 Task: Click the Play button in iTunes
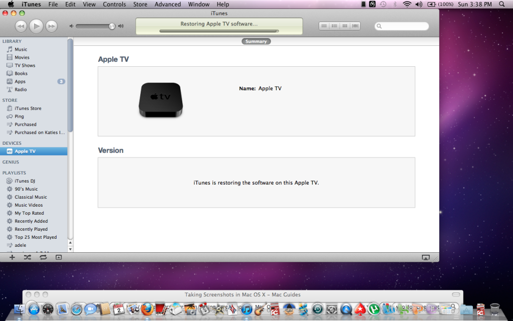[36, 26]
